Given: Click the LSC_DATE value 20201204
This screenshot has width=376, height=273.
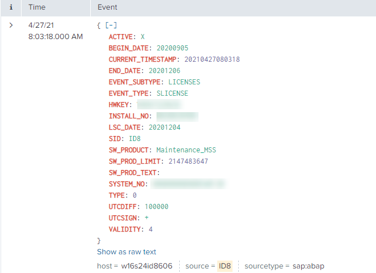Looking at the screenshot, I should pyautogui.click(x=164, y=127).
